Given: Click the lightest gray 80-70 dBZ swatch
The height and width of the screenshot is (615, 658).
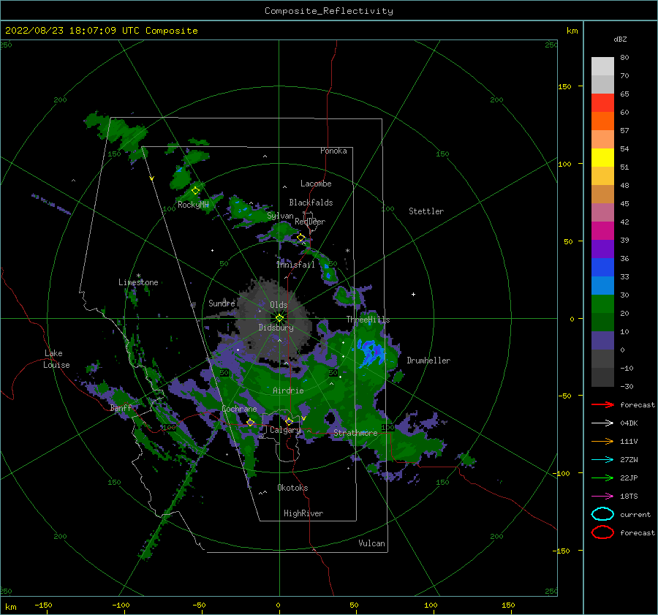Looking at the screenshot, I should coord(602,67).
